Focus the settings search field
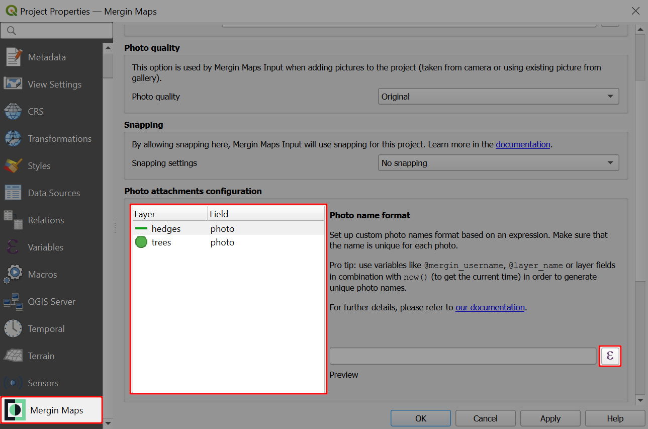Screen dimensions: 648x429 click(x=57, y=31)
